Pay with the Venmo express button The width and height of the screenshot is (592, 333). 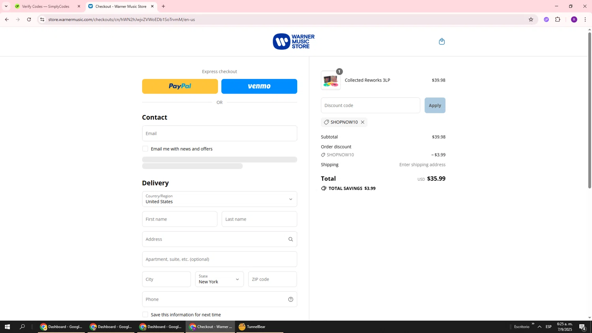[259, 86]
